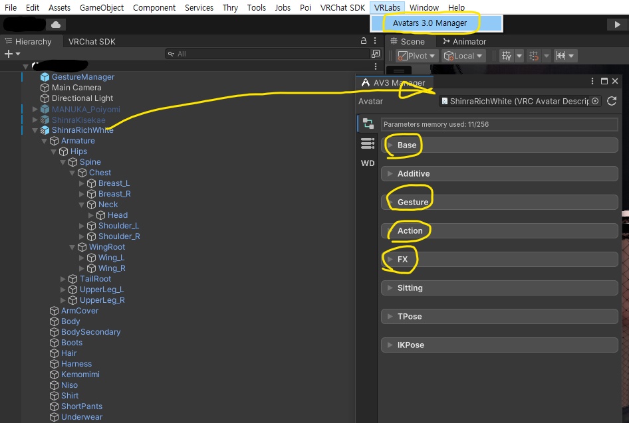The width and height of the screenshot is (629, 423).
Task: Open the GameObject menu
Action: click(102, 7)
